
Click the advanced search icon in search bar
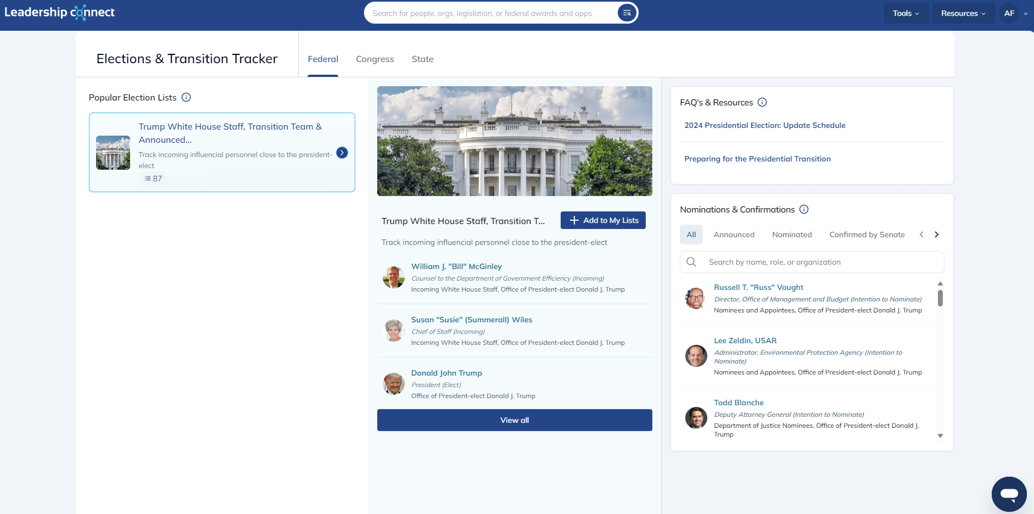coord(627,13)
